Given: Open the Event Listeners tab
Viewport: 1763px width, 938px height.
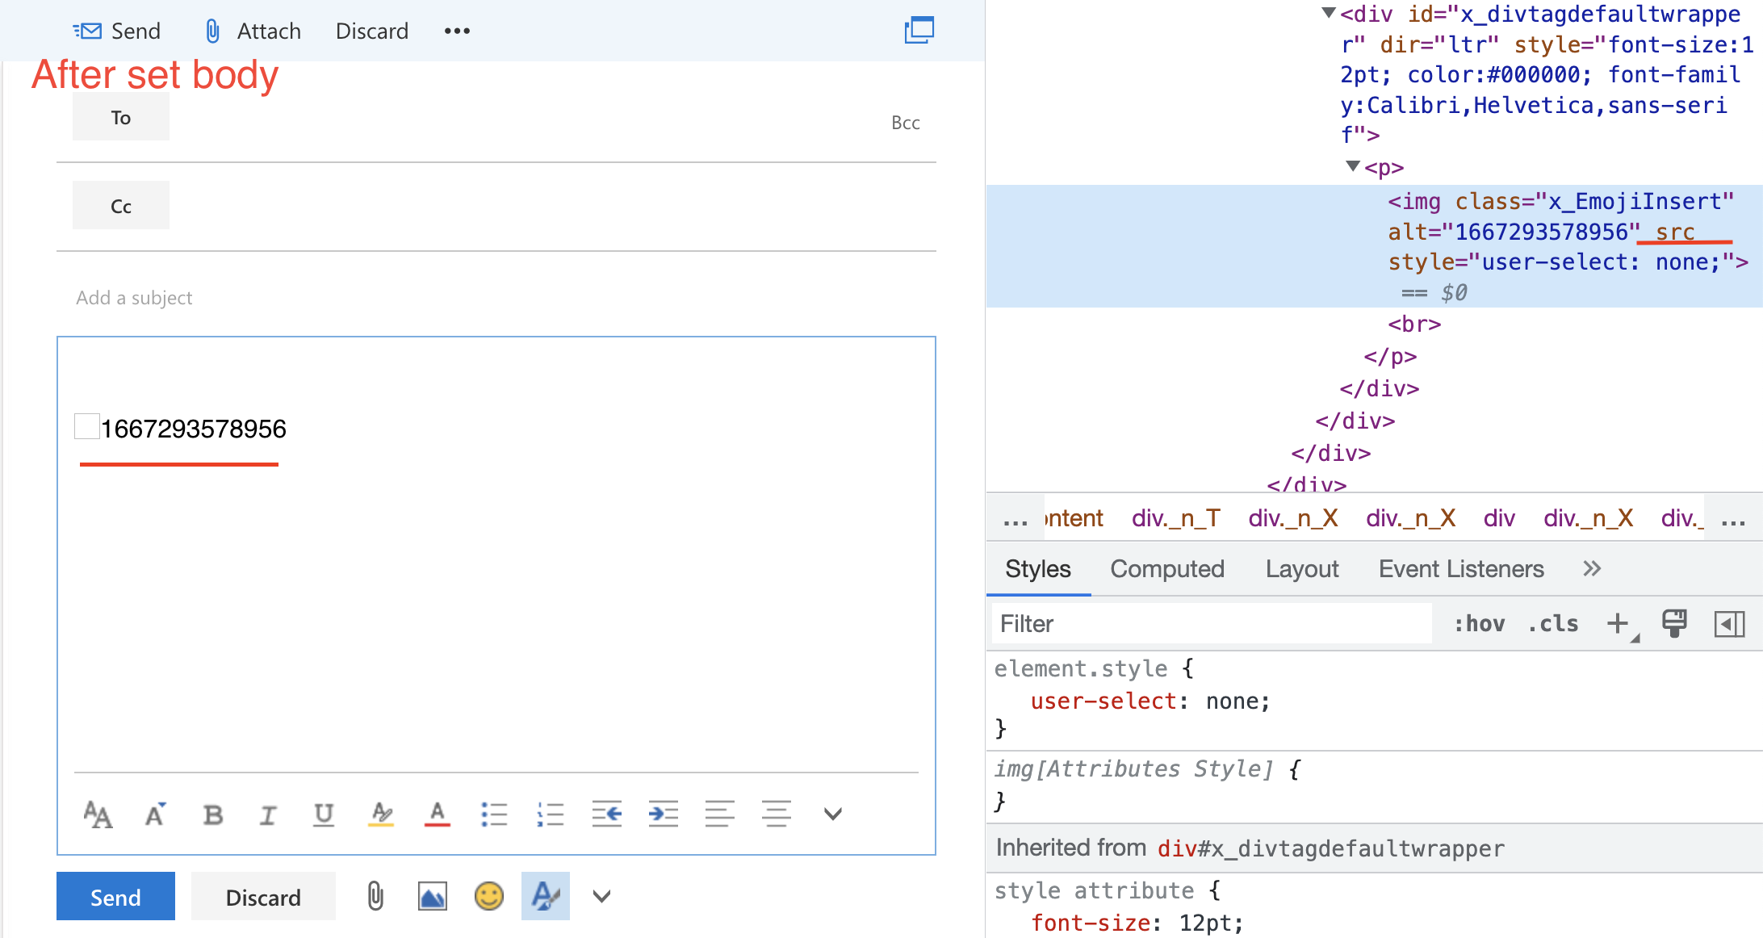Looking at the screenshot, I should pos(1460,568).
